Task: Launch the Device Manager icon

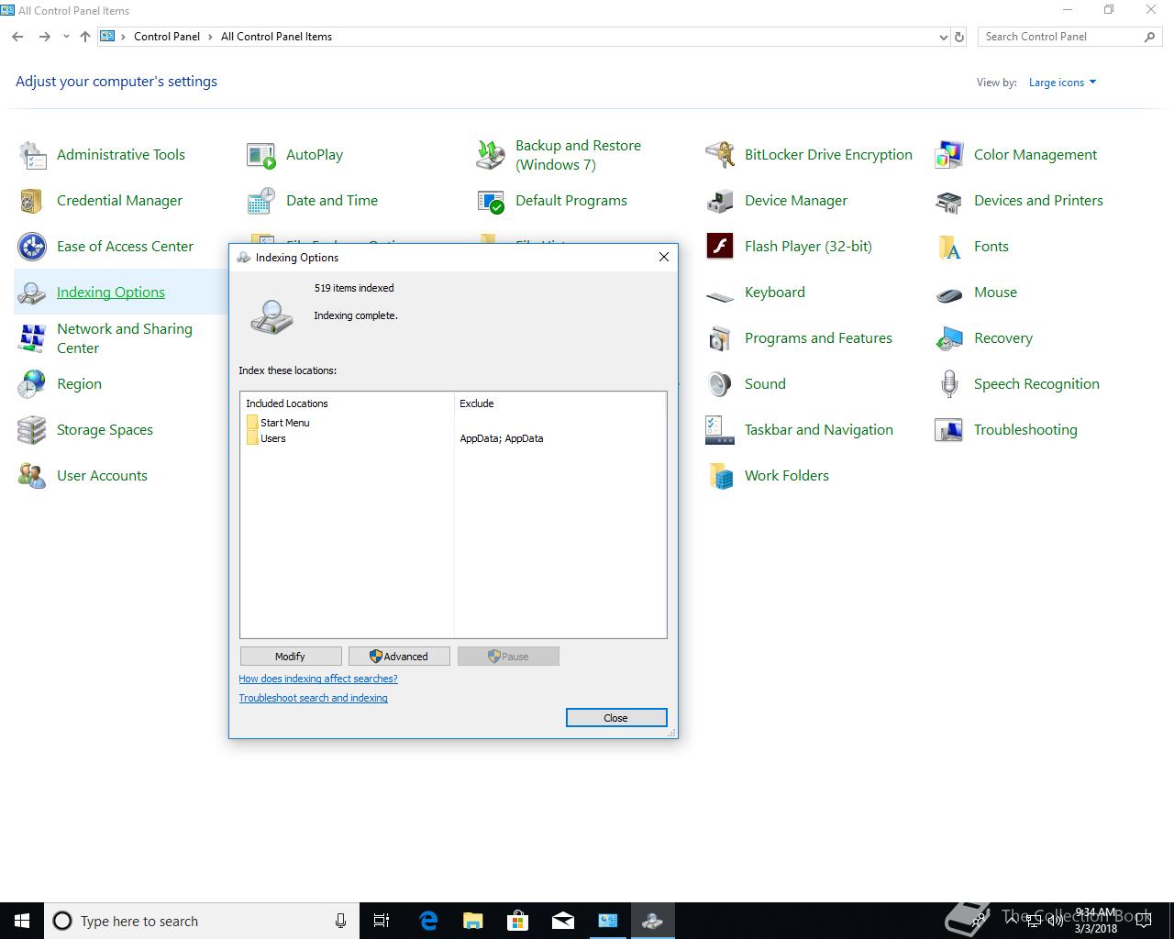Action: point(720,201)
